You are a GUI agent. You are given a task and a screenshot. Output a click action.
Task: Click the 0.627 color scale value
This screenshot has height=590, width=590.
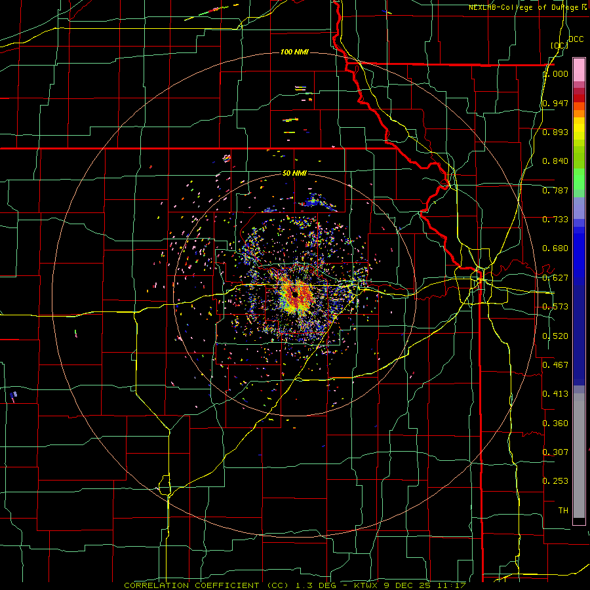[x=555, y=278]
